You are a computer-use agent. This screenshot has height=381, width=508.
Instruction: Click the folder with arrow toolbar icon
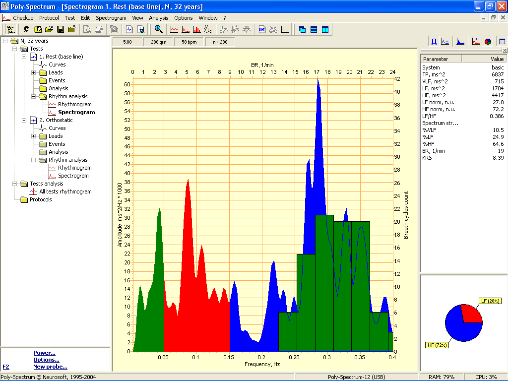tap(71, 29)
